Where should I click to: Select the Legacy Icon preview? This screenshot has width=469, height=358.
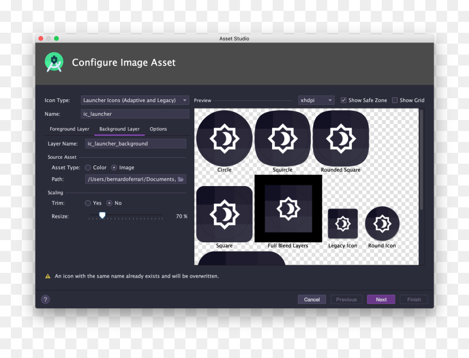click(343, 224)
